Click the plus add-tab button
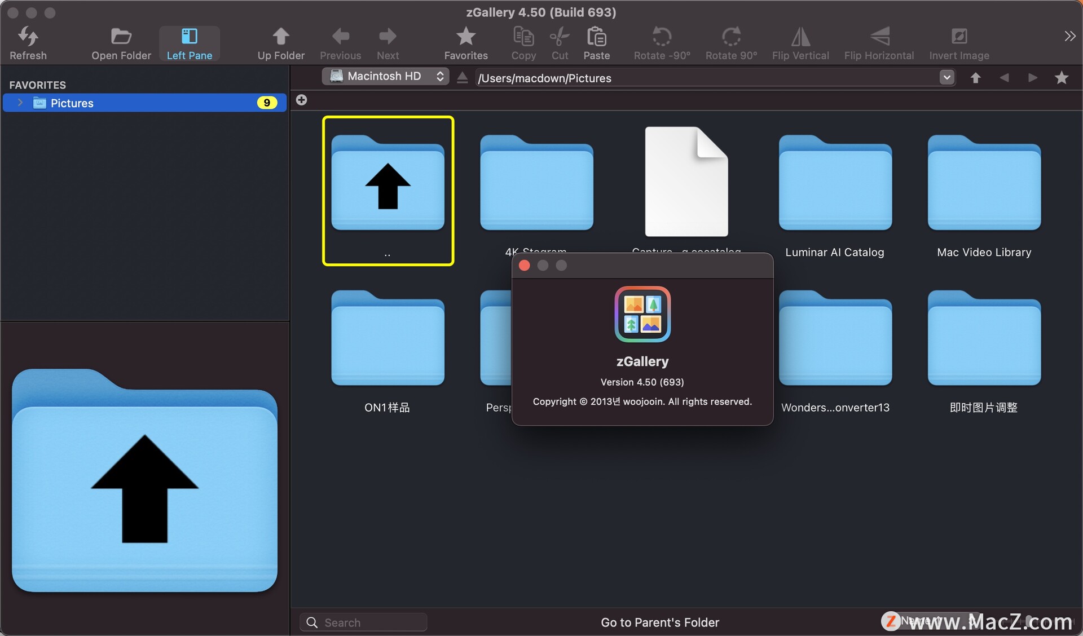The width and height of the screenshot is (1083, 636). tap(302, 100)
